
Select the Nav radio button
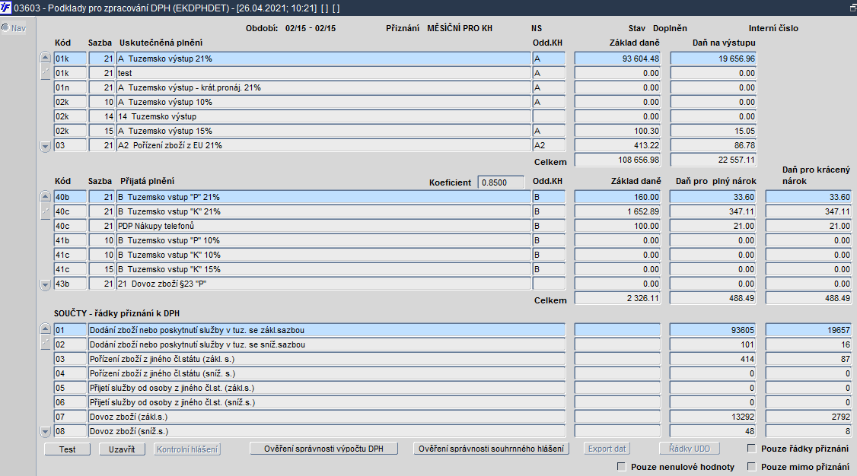tap(5, 28)
